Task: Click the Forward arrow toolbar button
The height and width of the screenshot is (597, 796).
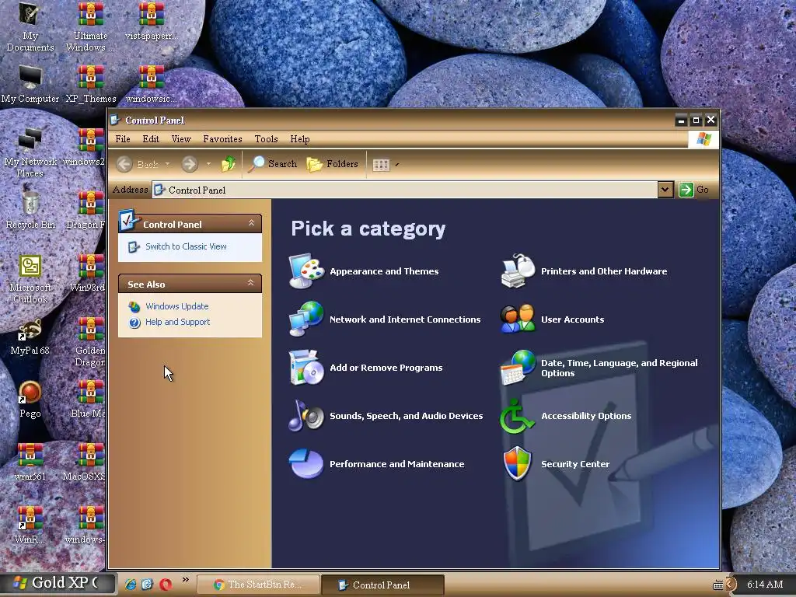Action: tap(190, 163)
